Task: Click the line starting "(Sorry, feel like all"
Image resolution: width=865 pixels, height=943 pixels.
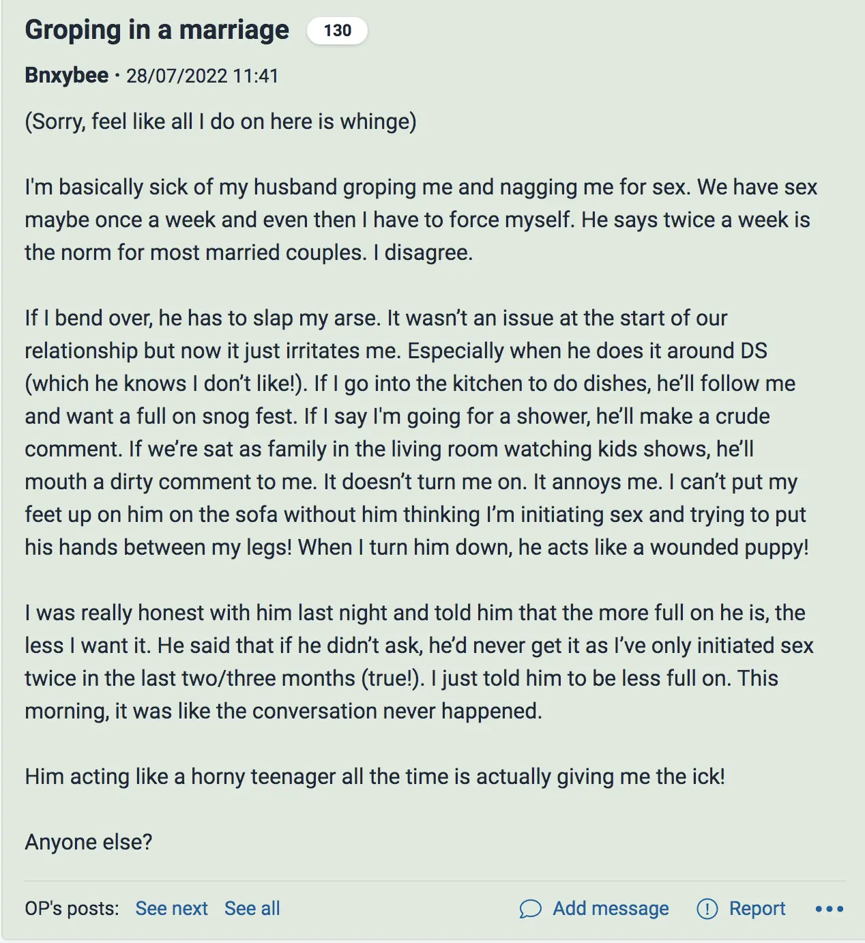Action: pyautogui.click(x=220, y=121)
